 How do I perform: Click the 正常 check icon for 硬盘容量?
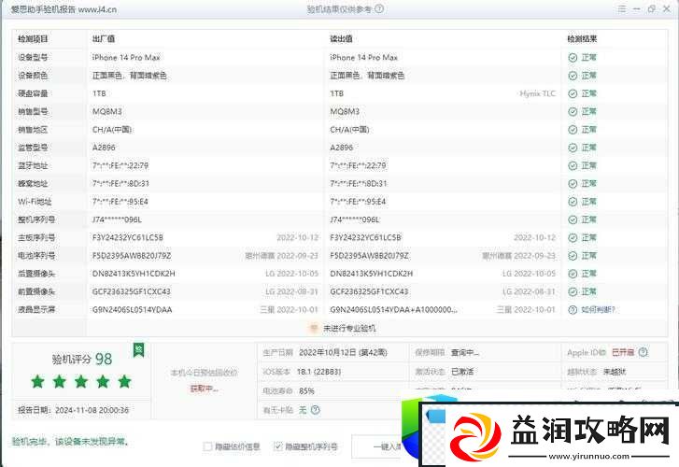(573, 93)
